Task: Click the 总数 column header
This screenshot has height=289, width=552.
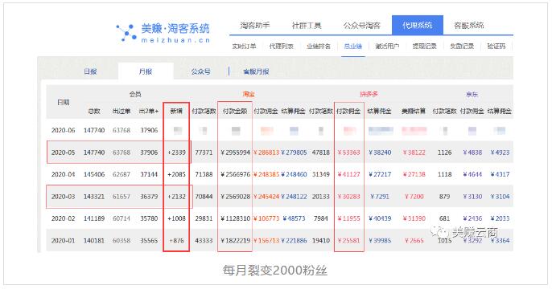Action: (94, 112)
